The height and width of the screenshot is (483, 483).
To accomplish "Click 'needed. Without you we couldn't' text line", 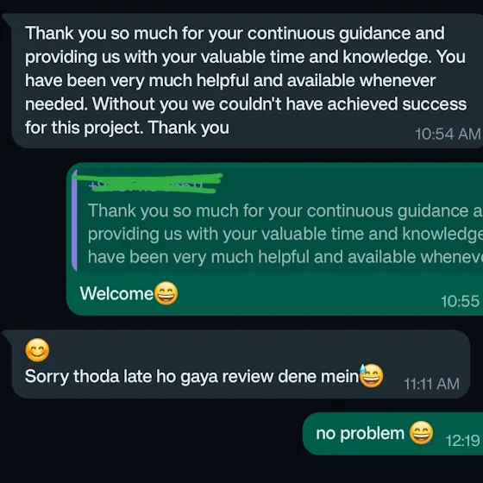I will tap(246, 104).
